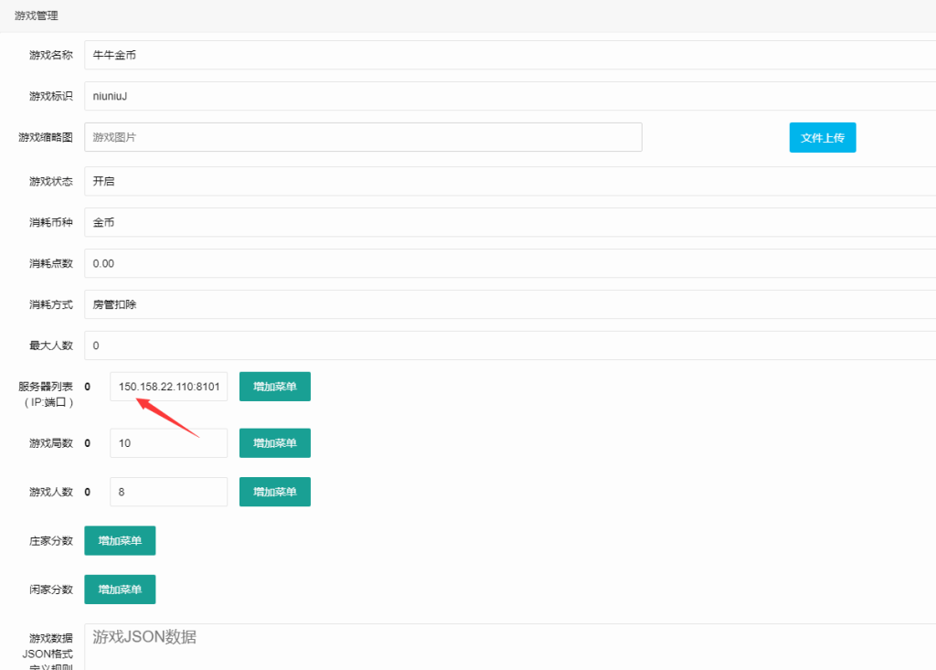The width and height of the screenshot is (936, 670).
Task: Click 增加菜单 next to the server list
Action: coord(275,387)
